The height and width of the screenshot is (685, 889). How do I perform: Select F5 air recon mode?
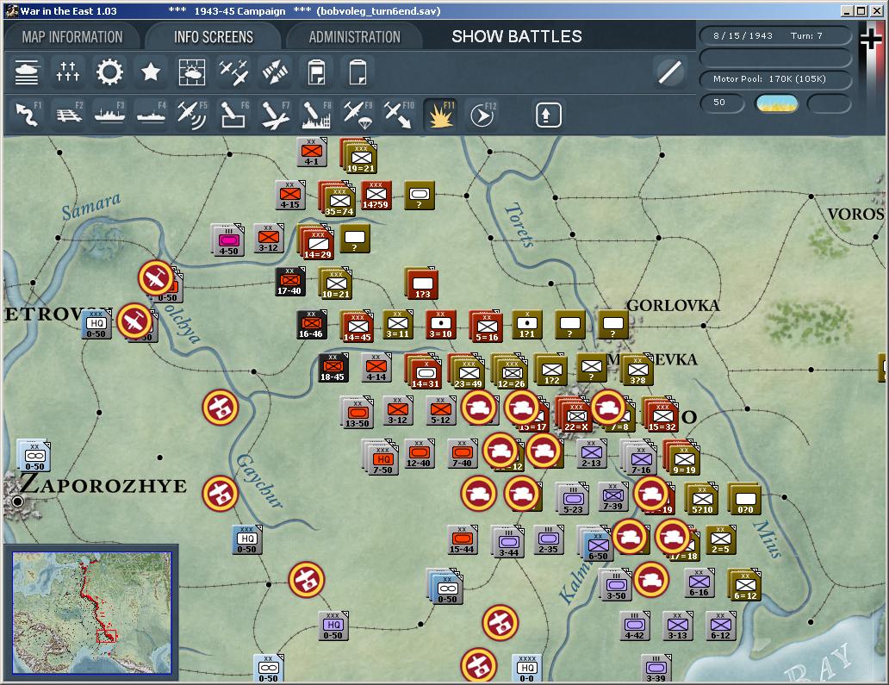pos(192,115)
